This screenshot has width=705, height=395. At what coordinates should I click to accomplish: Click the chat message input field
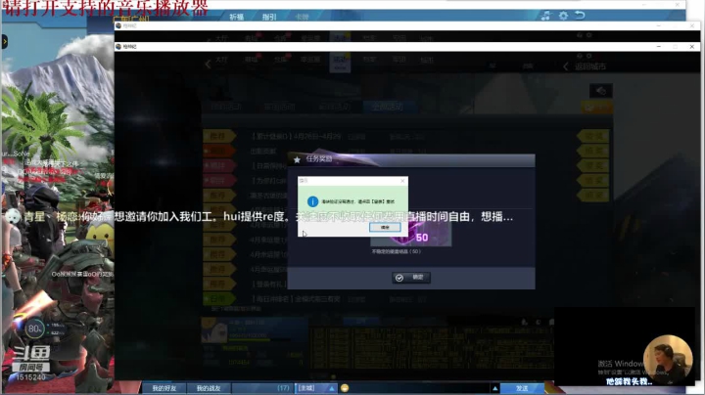click(x=420, y=388)
